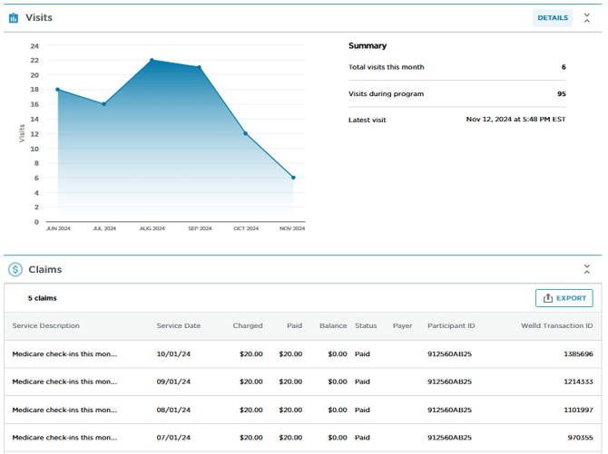
Task: Export the claims list
Action: tap(564, 298)
